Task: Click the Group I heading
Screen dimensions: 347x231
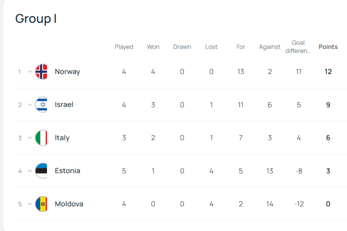Action: coord(36,19)
